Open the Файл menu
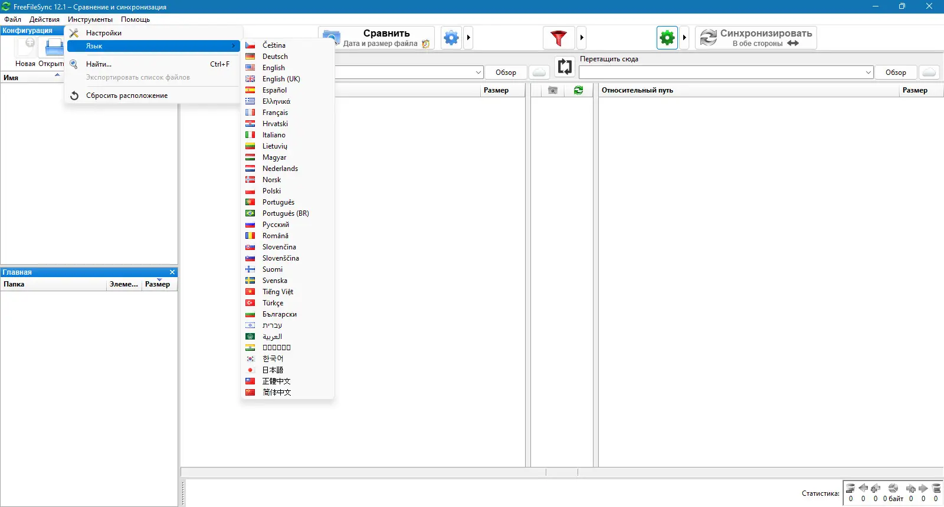Viewport: 944px width, 507px height. click(x=12, y=19)
